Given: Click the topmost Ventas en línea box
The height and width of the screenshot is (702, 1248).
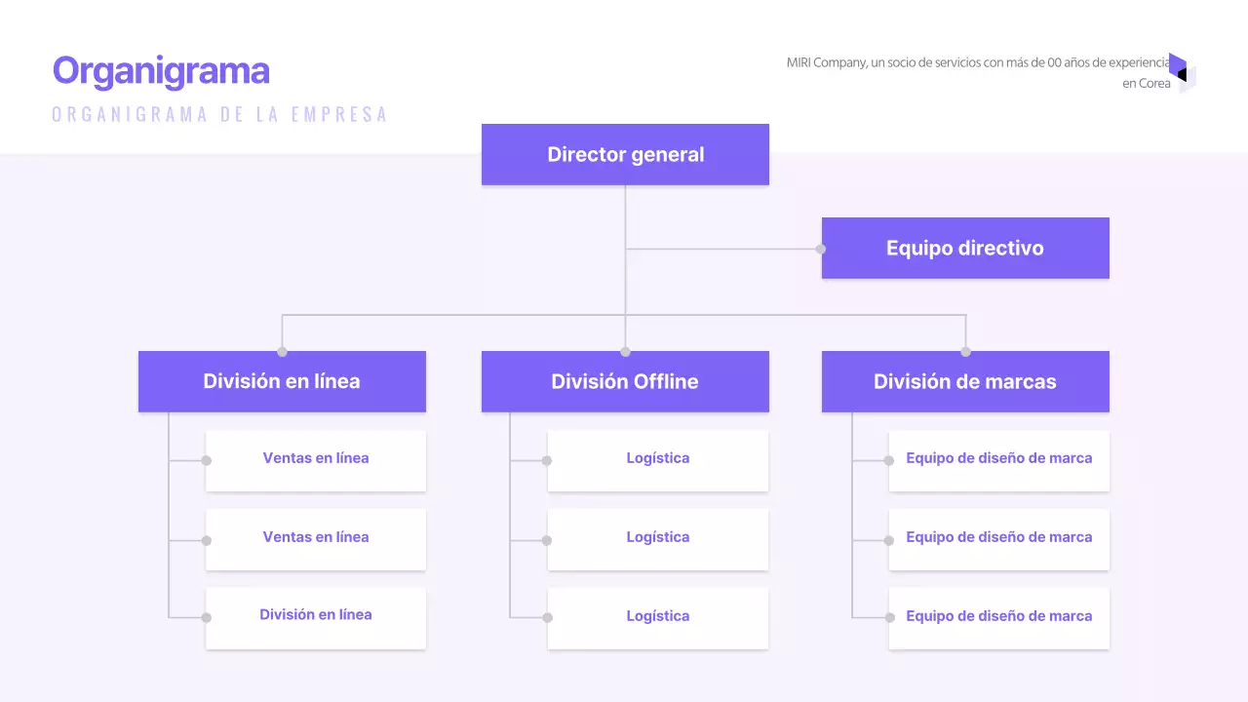Looking at the screenshot, I should (x=316, y=458).
